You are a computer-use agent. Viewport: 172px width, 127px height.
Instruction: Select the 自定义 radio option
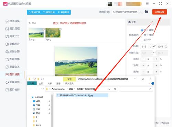click(142, 40)
